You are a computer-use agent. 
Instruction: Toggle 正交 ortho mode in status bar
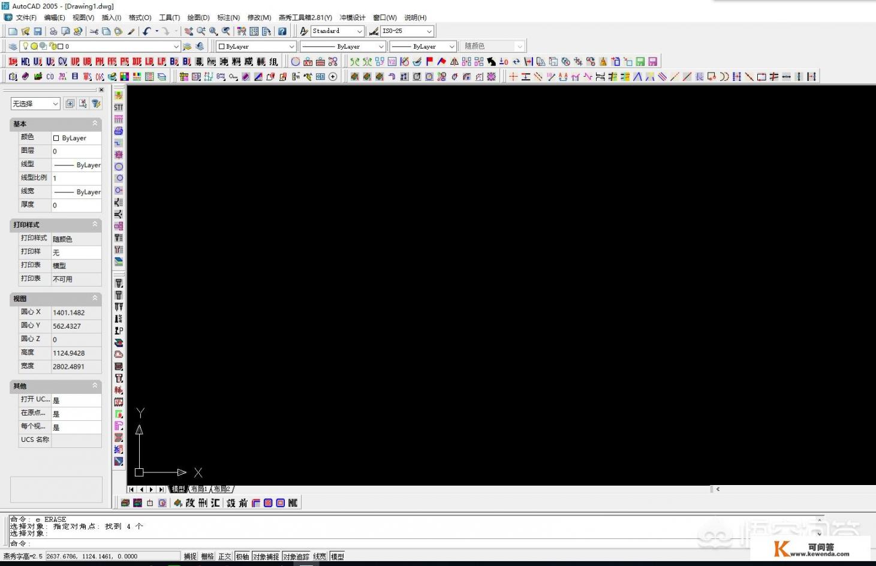click(225, 556)
